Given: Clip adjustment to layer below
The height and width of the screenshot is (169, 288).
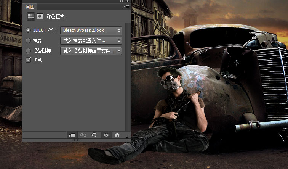Looking at the screenshot, I should [x=71, y=135].
